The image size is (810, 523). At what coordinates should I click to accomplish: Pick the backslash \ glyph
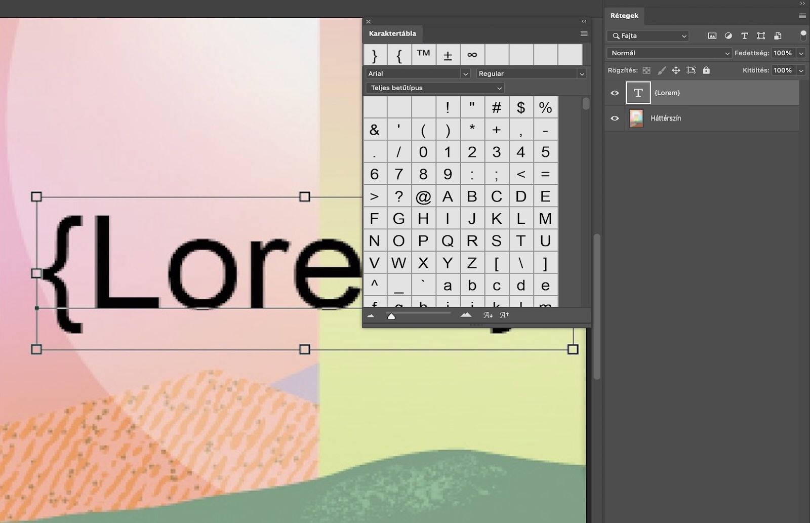(x=521, y=263)
